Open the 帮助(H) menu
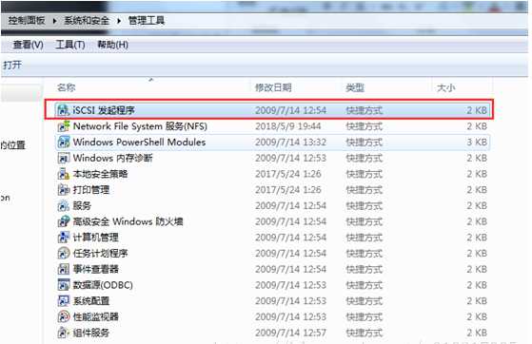The width and height of the screenshot is (532, 344). pos(112,45)
